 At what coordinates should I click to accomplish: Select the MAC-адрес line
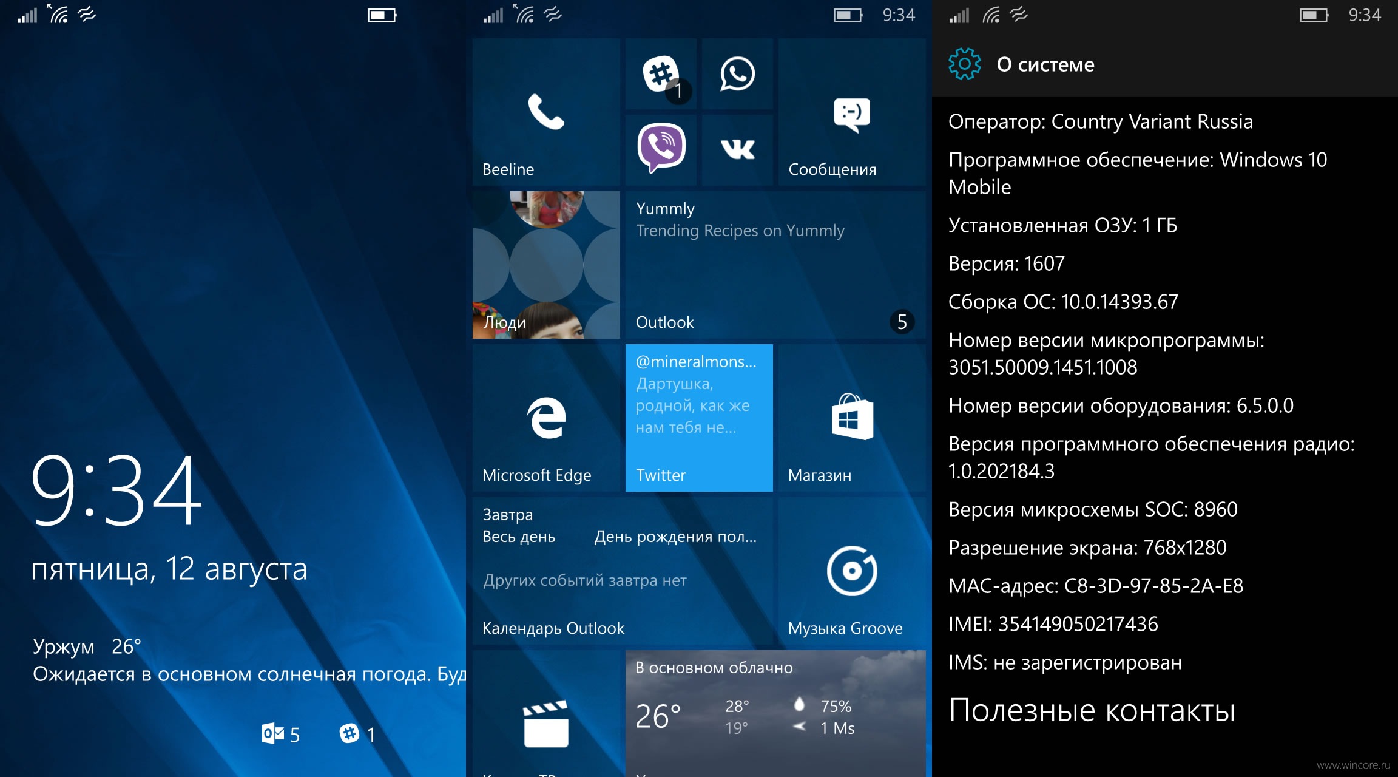point(1096,586)
